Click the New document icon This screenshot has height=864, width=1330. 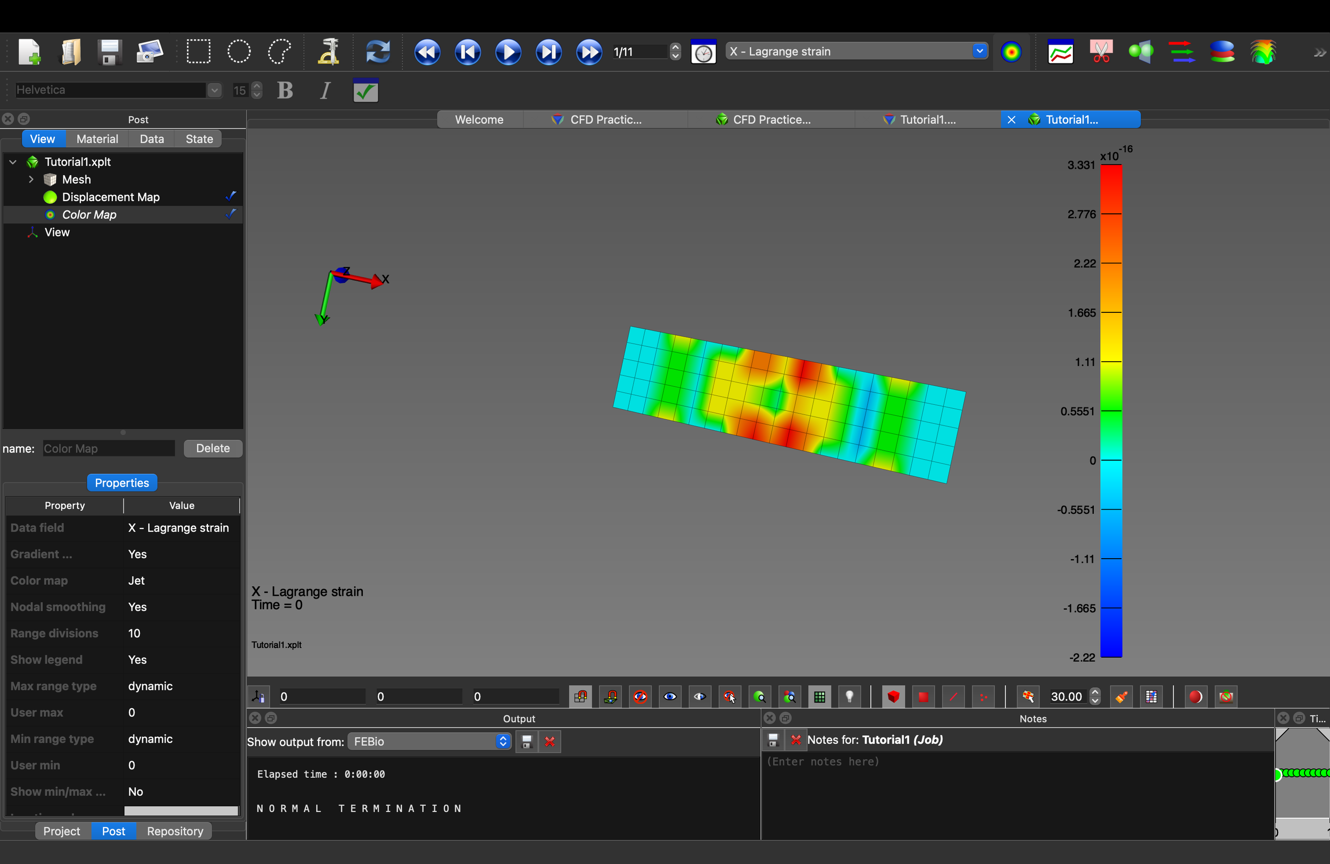pos(29,52)
